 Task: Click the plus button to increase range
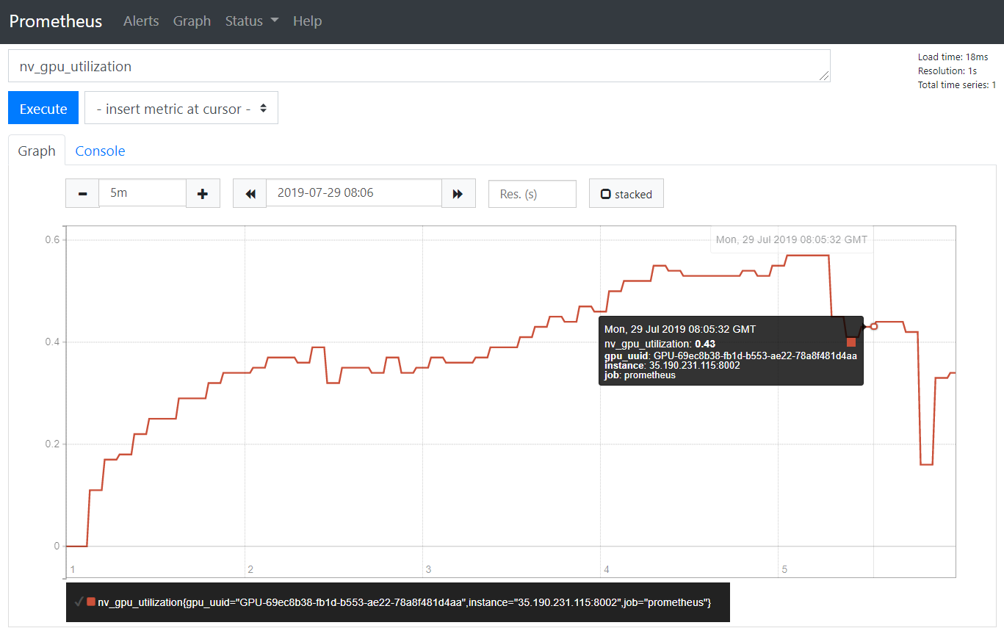[203, 194]
